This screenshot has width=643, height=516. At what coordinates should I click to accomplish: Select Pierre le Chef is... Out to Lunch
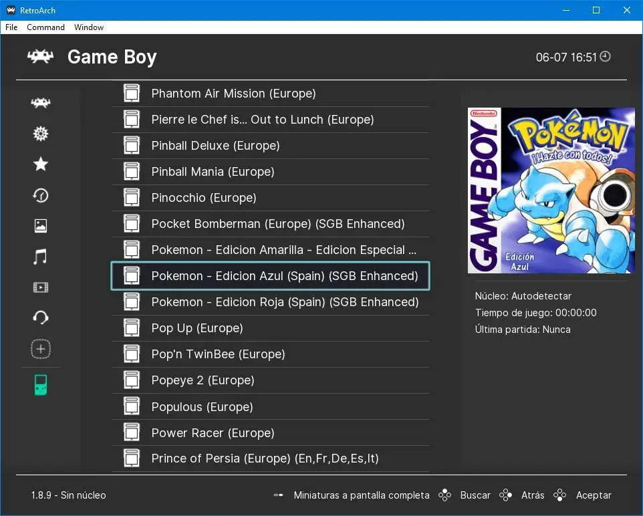271,120
